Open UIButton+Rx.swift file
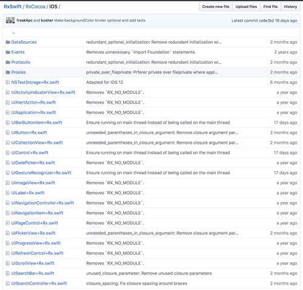303x290 pixels. tap(29, 132)
